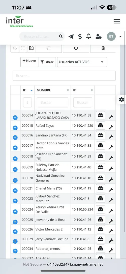The image size is (126, 274).
Task: Click the 15 page-size button
Action: coord(15,48)
